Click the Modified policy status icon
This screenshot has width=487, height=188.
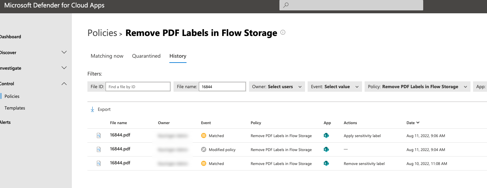click(204, 150)
